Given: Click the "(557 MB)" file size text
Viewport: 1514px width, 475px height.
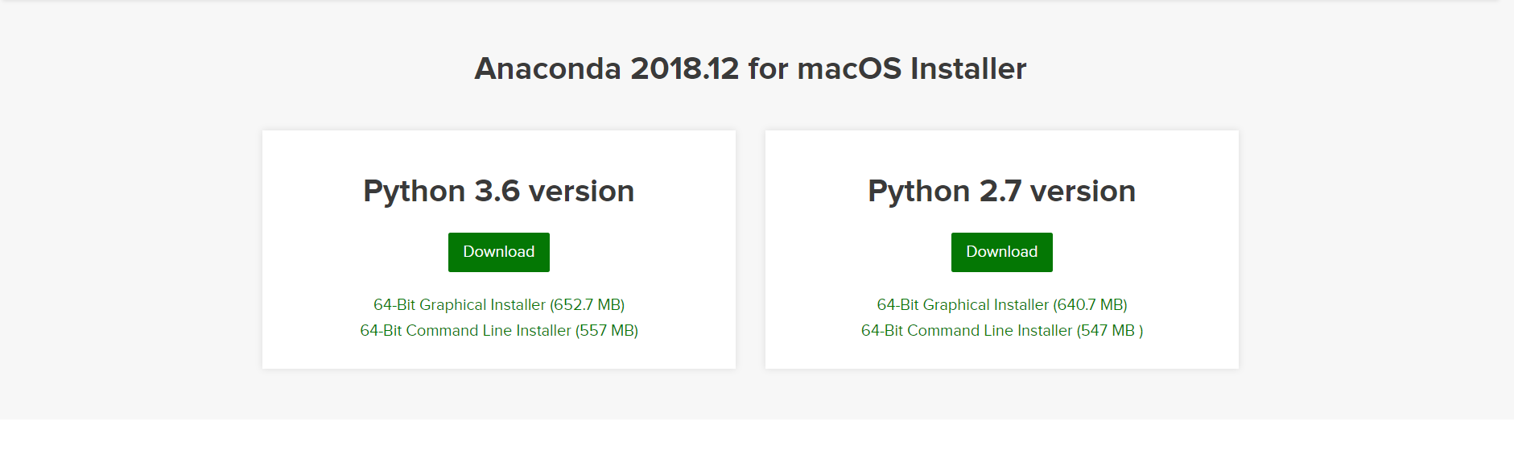Looking at the screenshot, I should pos(607,331).
